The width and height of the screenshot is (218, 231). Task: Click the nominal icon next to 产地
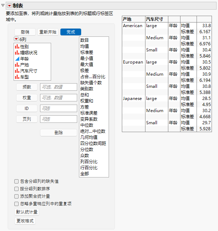tap(17, 65)
